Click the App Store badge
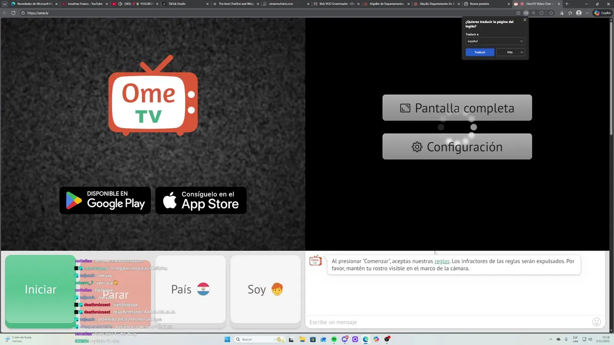Screen dimensions: 614x345 coord(201,200)
